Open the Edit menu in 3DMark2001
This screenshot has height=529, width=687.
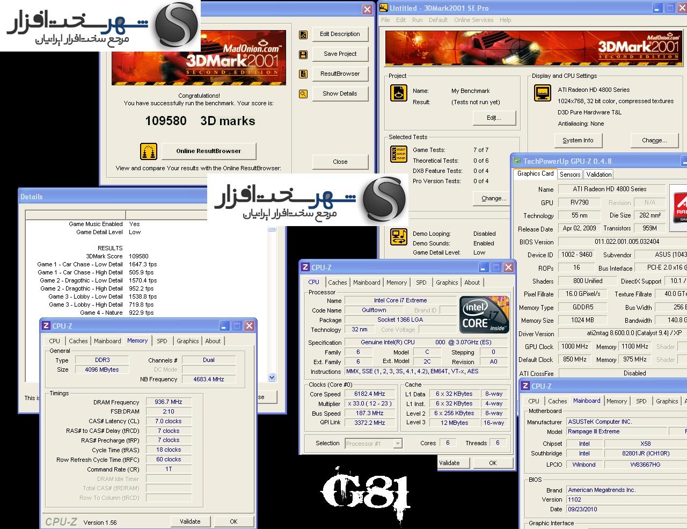[x=401, y=20]
